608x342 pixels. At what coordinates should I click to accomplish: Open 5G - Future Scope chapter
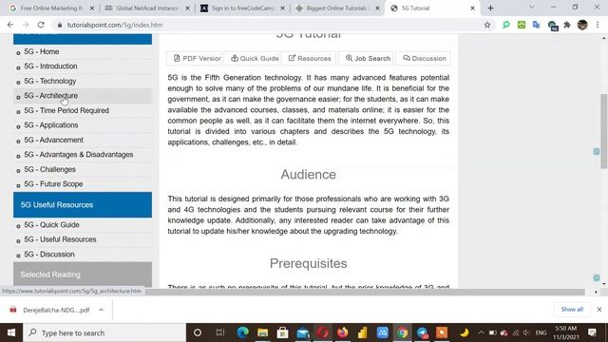53,184
